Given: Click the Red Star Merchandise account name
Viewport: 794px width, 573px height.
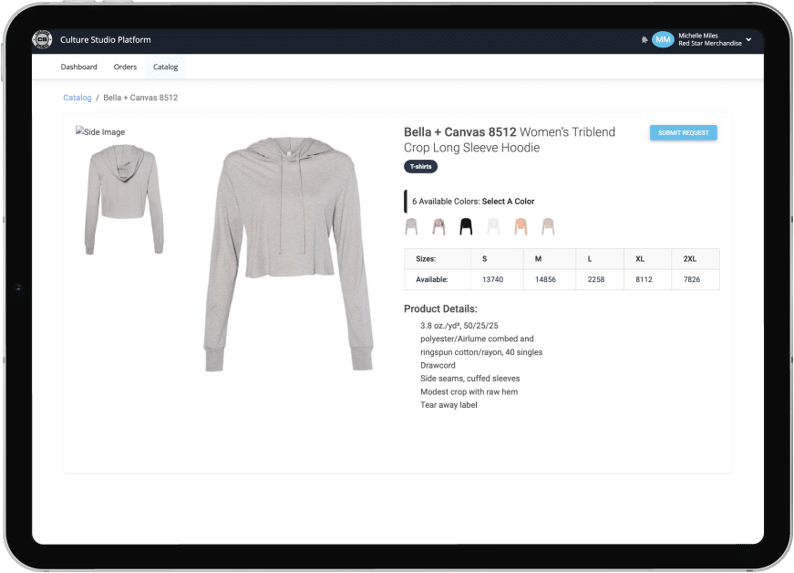Looking at the screenshot, I should pyautogui.click(x=709, y=44).
